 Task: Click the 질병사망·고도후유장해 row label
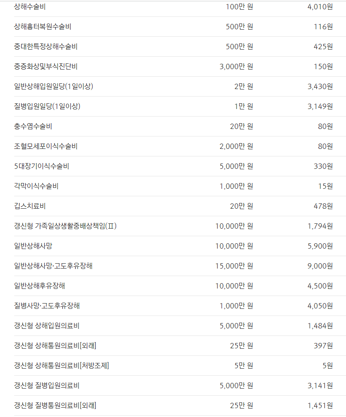[x=47, y=306]
